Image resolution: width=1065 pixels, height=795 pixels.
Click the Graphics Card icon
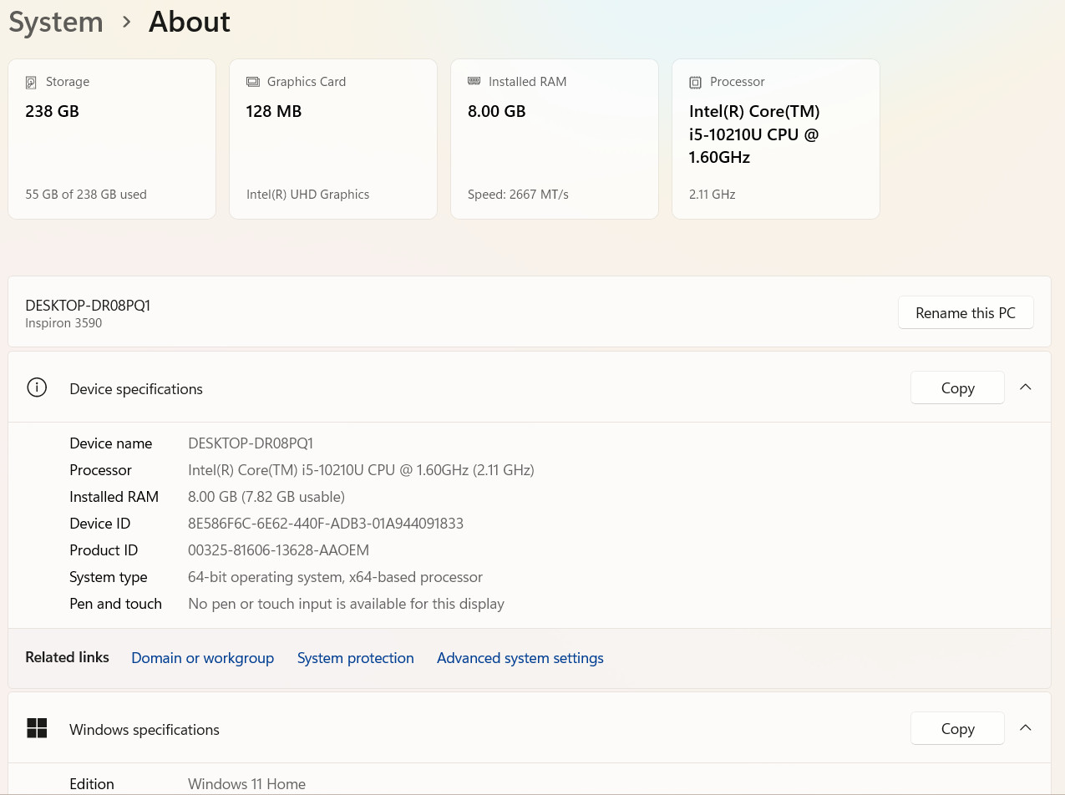(252, 82)
